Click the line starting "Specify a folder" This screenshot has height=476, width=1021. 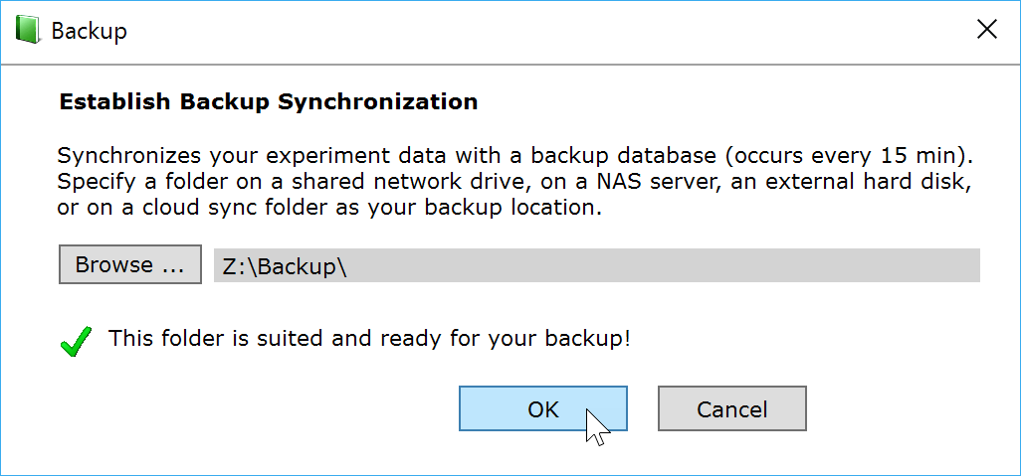(x=514, y=183)
